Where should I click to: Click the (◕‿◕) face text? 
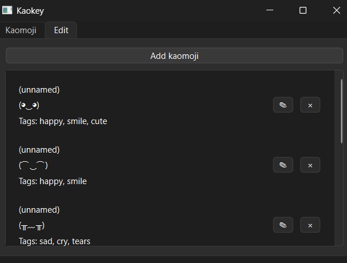(x=29, y=105)
